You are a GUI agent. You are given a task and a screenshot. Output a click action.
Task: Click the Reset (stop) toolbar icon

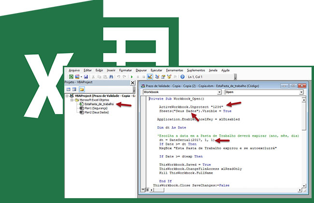143,77
